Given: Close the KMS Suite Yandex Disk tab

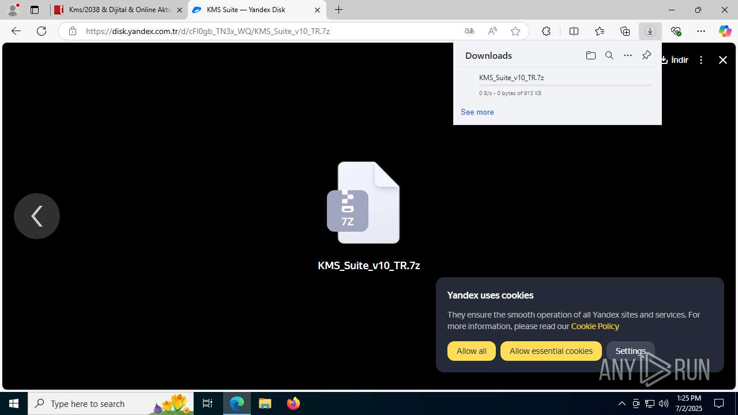Looking at the screenshot, I should pyautogui.click(x=317, y=10).
